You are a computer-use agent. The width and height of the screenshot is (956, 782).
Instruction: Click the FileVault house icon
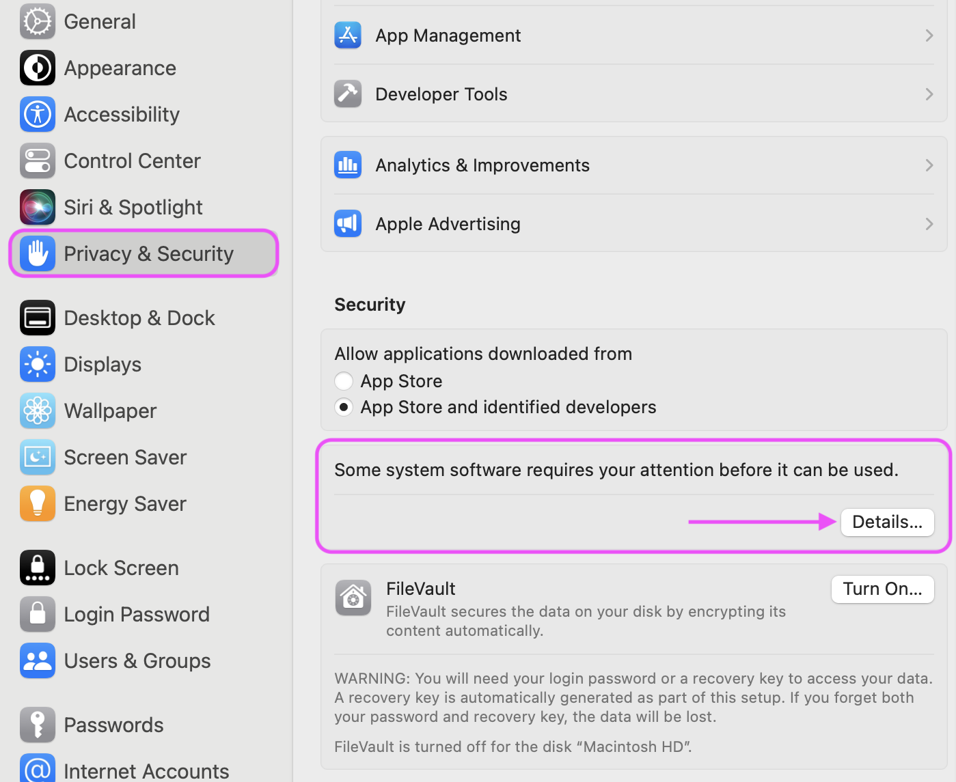353,598
